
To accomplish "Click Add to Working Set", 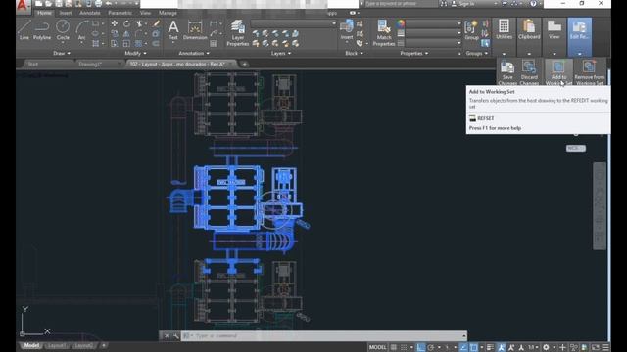I will [x=558, y=72].
